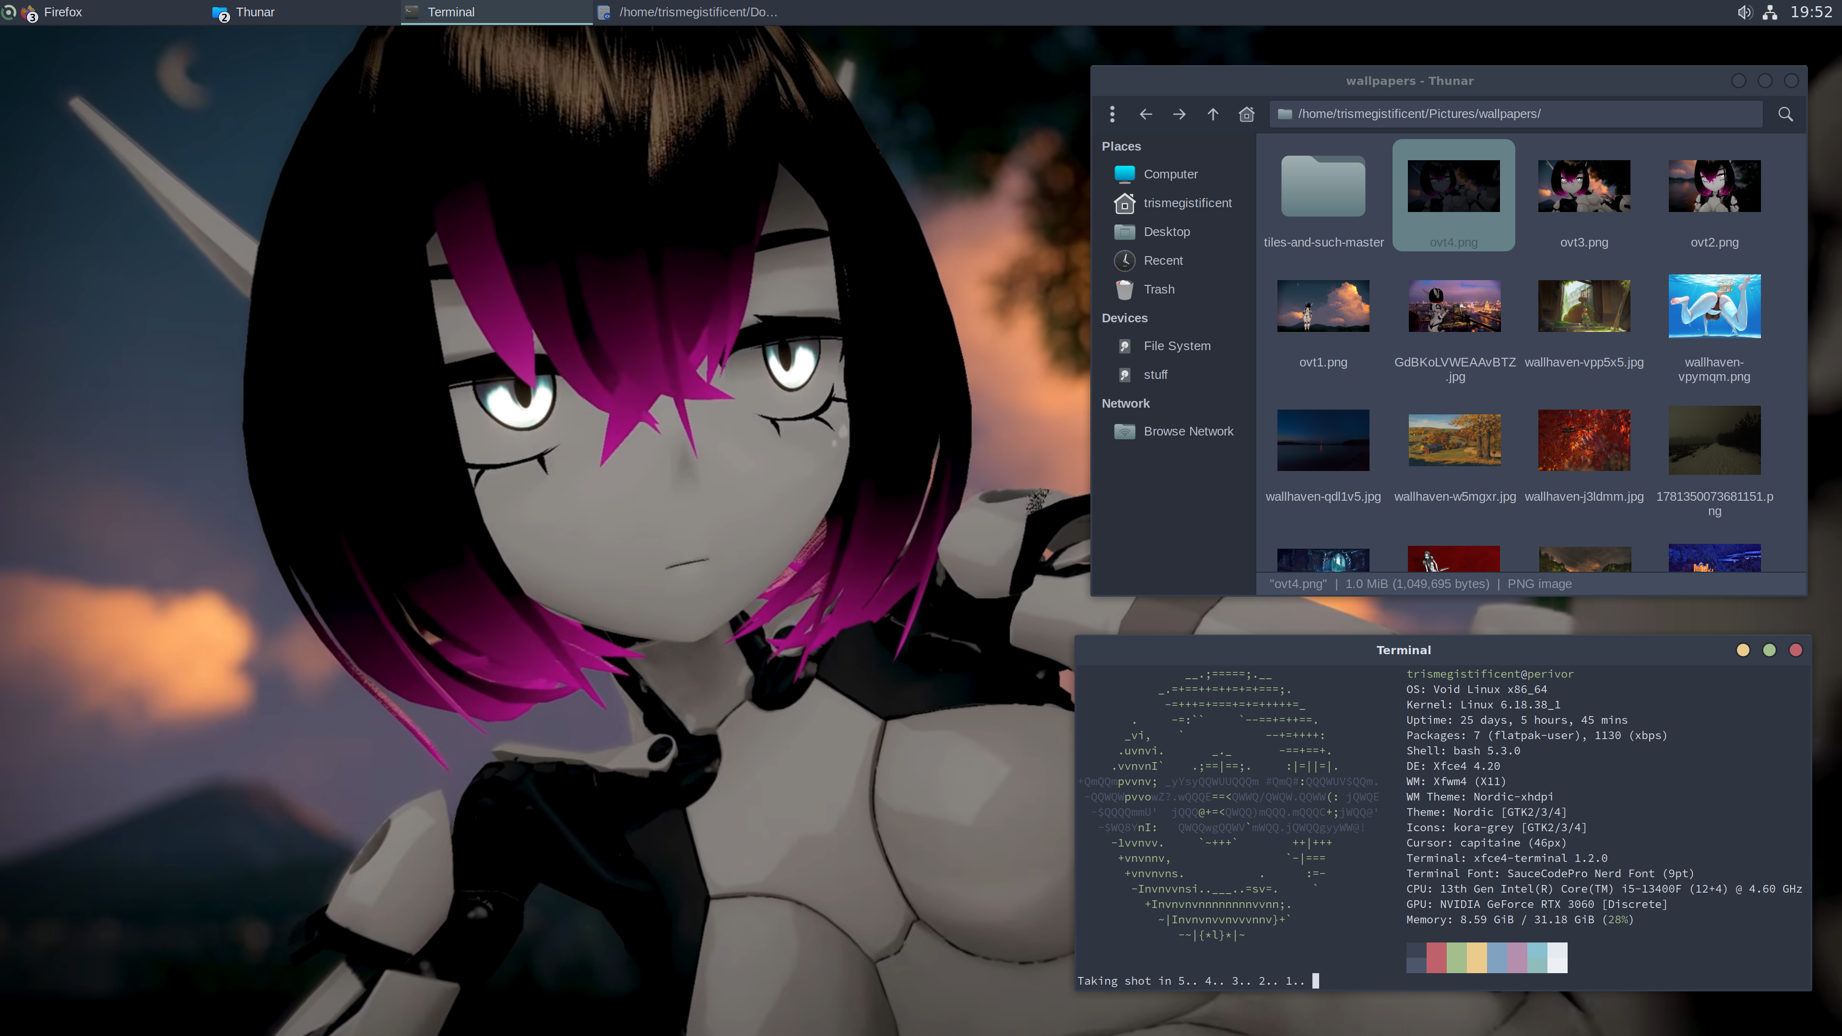Select the ovt3.png thumbnail
The image size is (1842, 1036).
[x=1584, y=186]
